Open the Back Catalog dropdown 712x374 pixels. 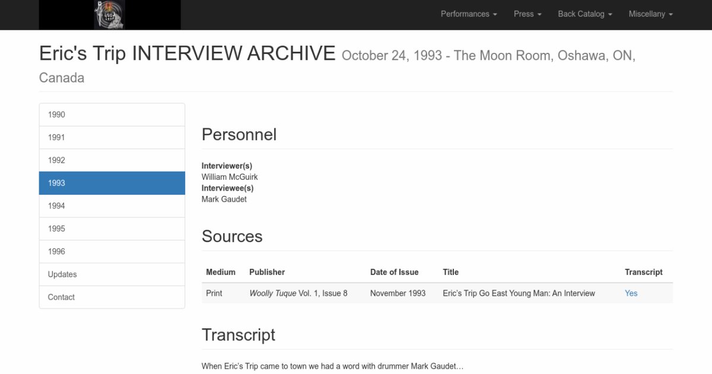point(584,14)
